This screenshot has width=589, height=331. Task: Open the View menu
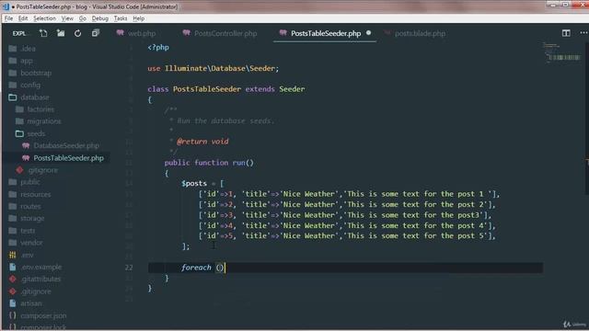pos(67,18)
